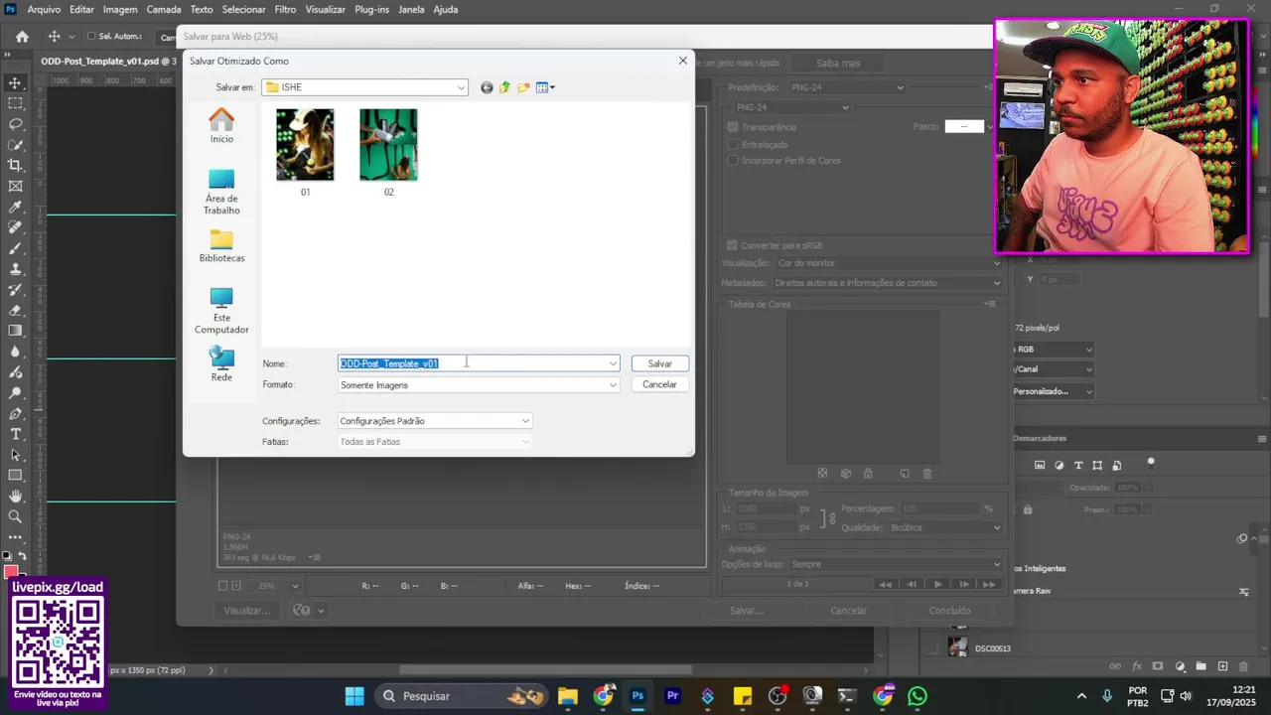This screenshot has width=1271, height=715.
Task: Click Cancelar in the save dialog
Action: [x=659, y=384]
